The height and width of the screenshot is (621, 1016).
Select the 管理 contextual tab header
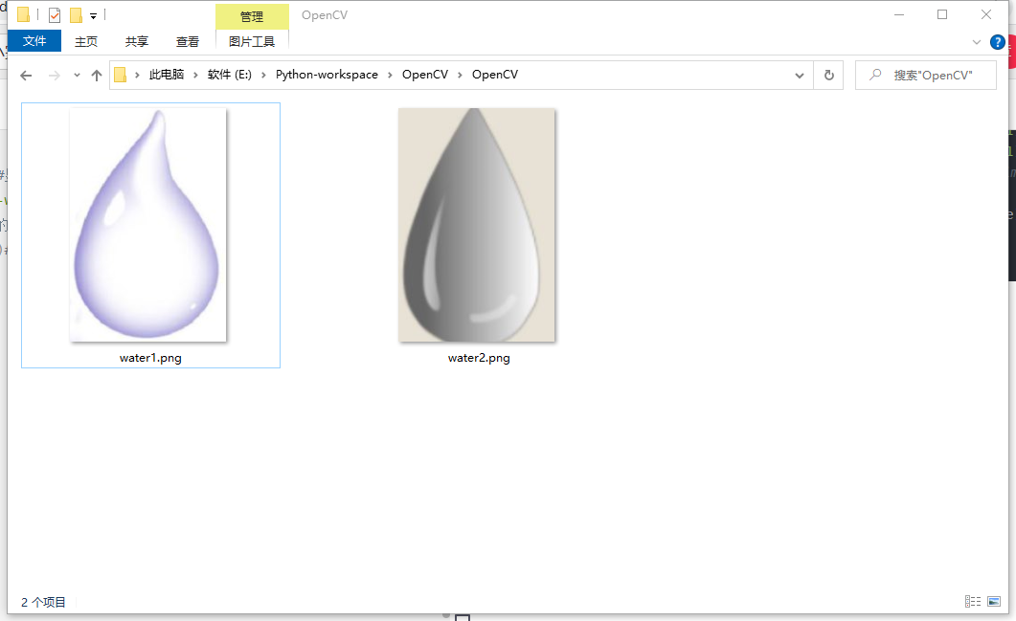coord(252,17)
